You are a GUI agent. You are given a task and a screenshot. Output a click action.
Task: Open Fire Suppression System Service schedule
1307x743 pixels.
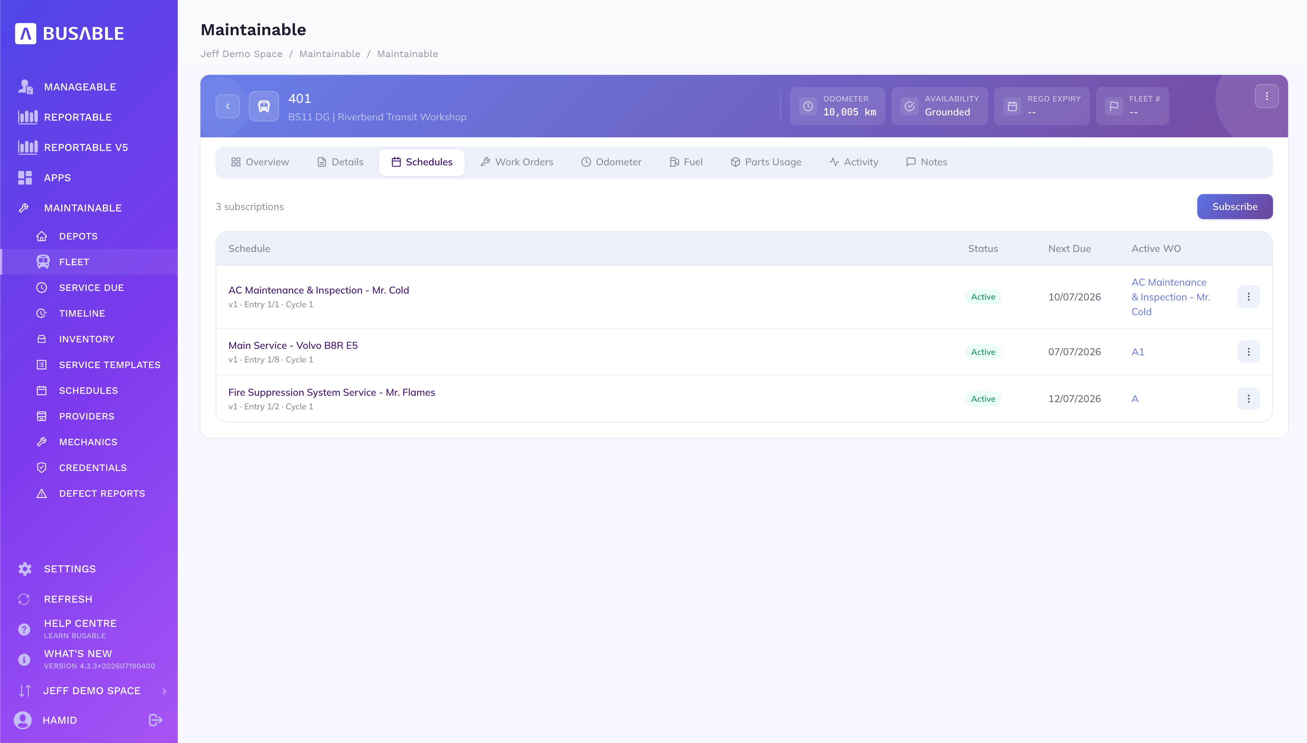tap(332, 392)
